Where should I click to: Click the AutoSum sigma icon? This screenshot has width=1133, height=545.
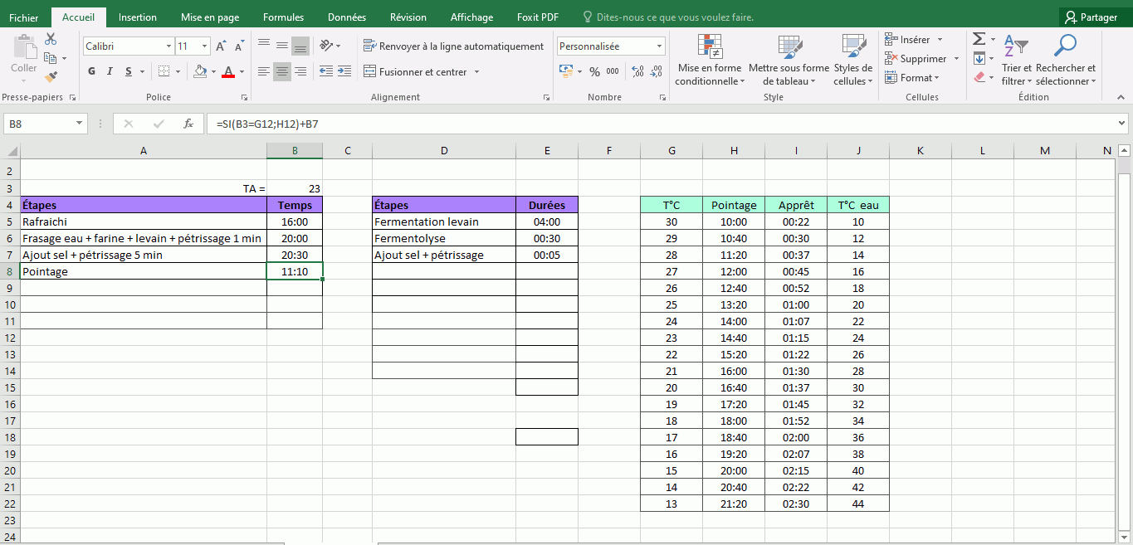point(979,39)
